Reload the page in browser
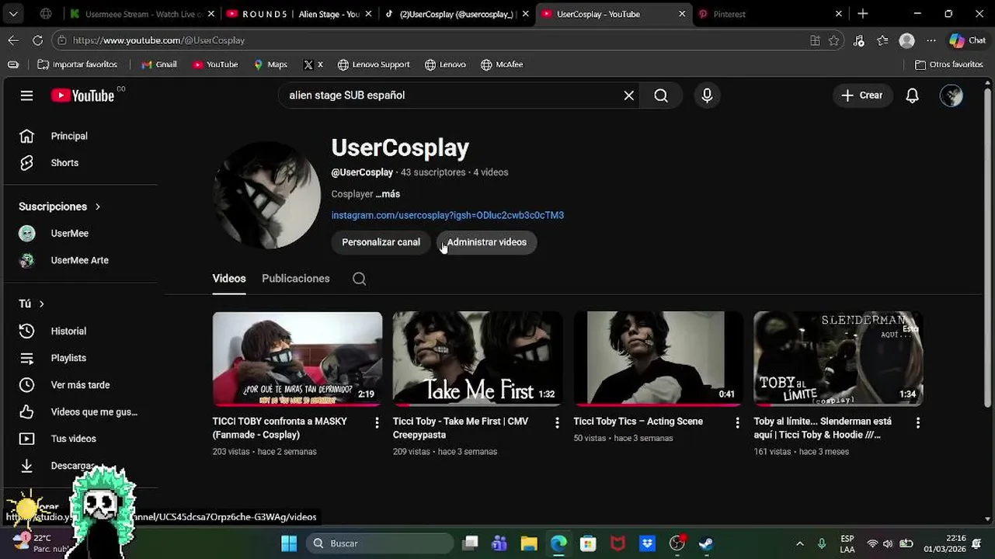Viewport: 995px width, 559px height. click(x=37, y=40)
